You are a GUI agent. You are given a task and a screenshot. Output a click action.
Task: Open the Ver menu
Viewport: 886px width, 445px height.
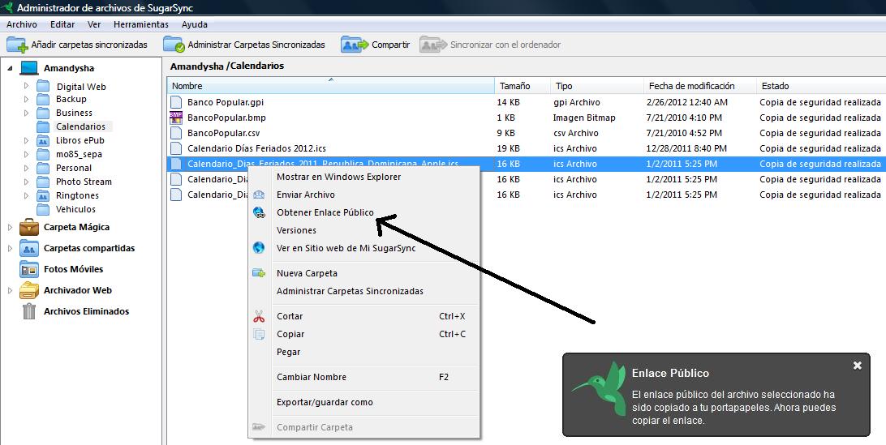[94, 24]
